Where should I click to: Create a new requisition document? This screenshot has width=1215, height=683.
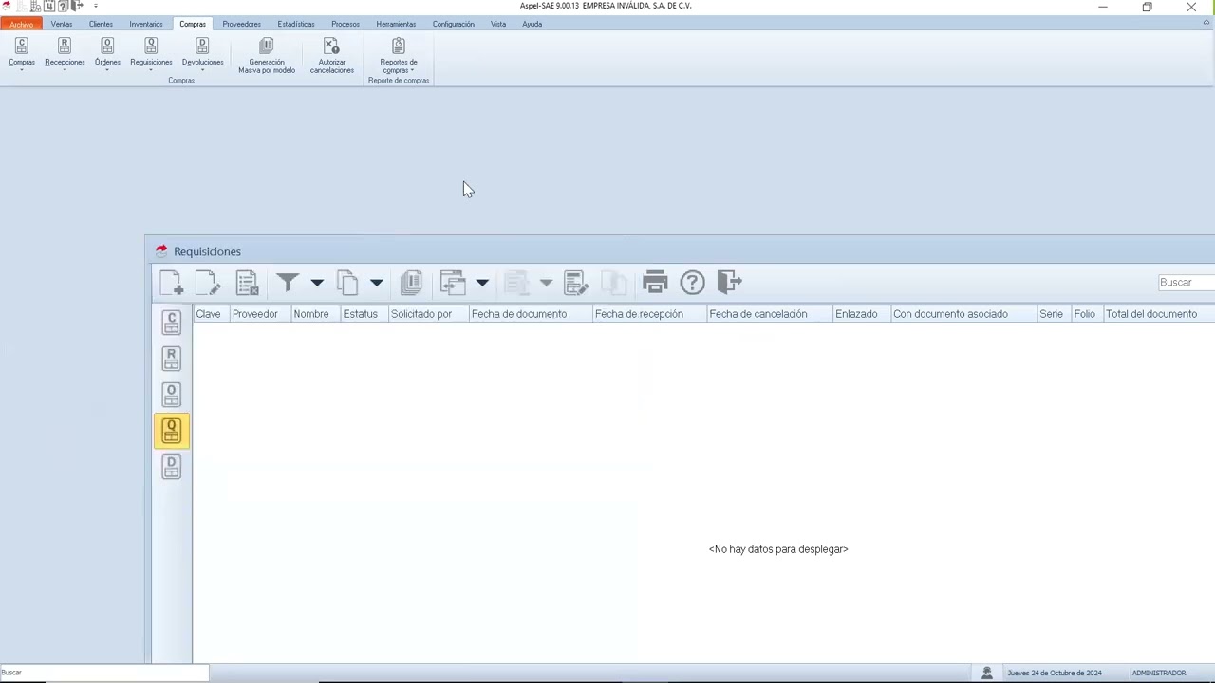[x=172, y=283]
